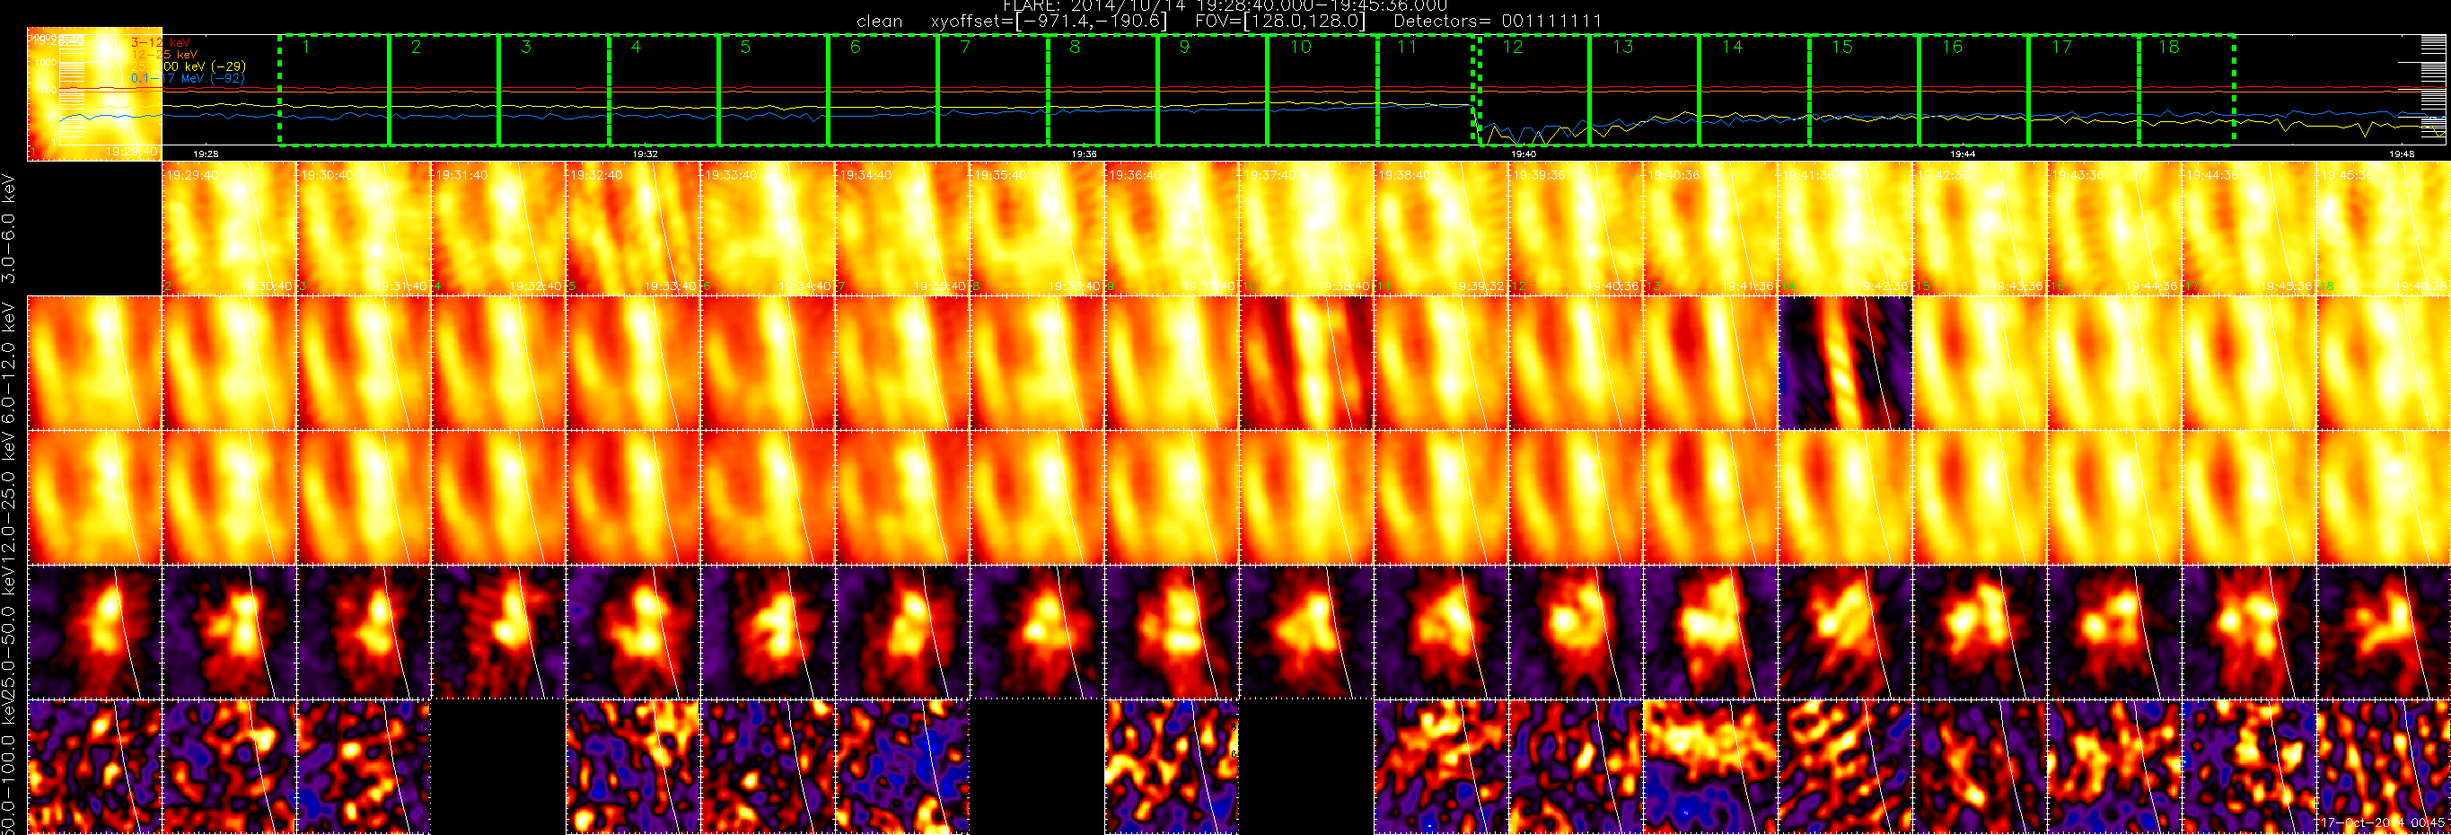This screenshot has height=835, width=2451.
Task: Click the FLARE date title text
Action: pos(1225,5)
